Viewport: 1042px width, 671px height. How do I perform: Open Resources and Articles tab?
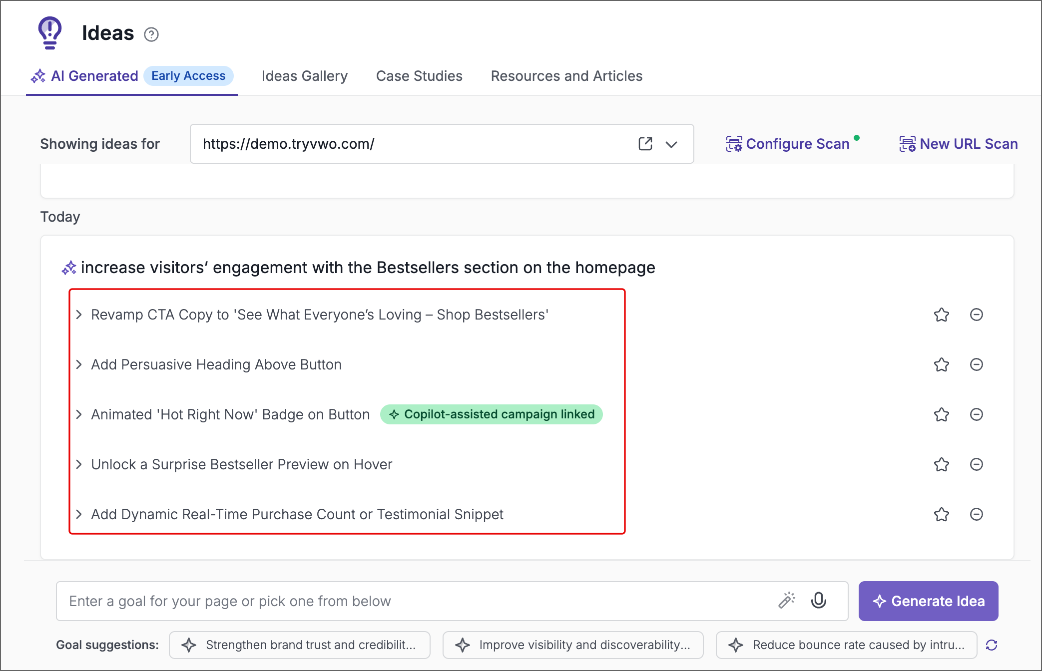(566, 76)
